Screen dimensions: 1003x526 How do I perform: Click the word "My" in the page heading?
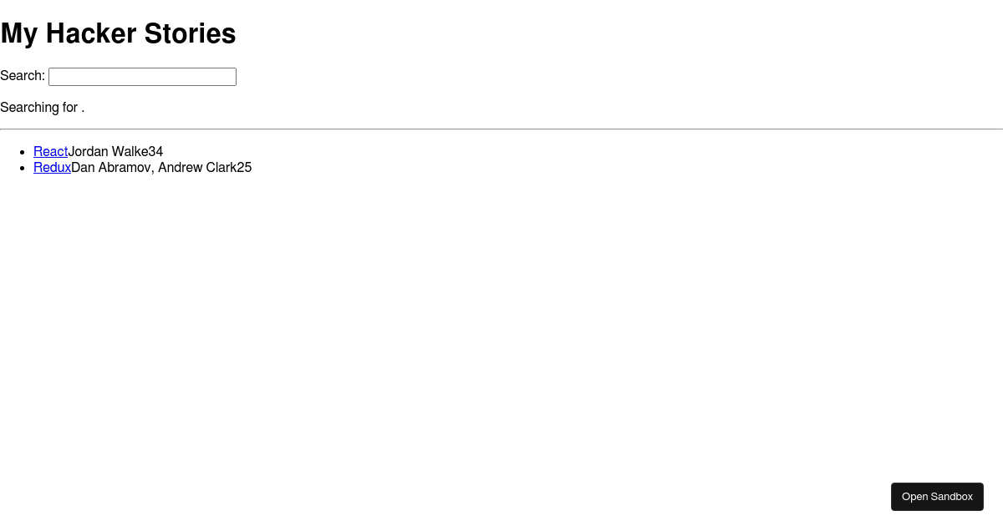pos(19,34)
